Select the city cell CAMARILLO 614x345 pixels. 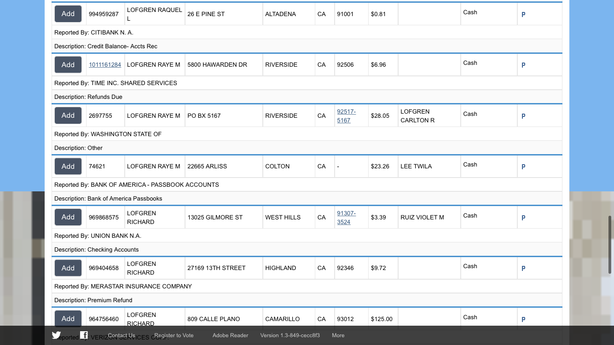pos(289,319)
